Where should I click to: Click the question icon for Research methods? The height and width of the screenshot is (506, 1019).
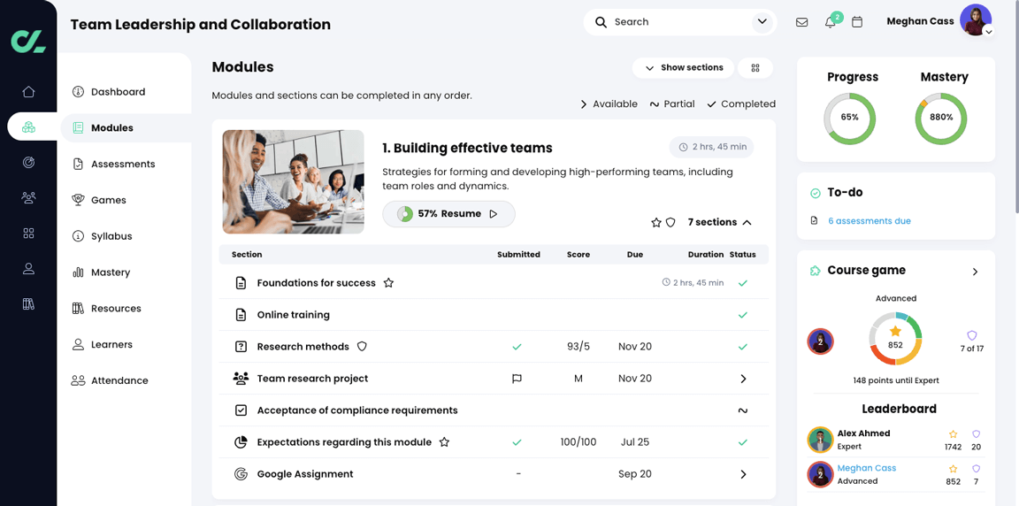point(241,346)
